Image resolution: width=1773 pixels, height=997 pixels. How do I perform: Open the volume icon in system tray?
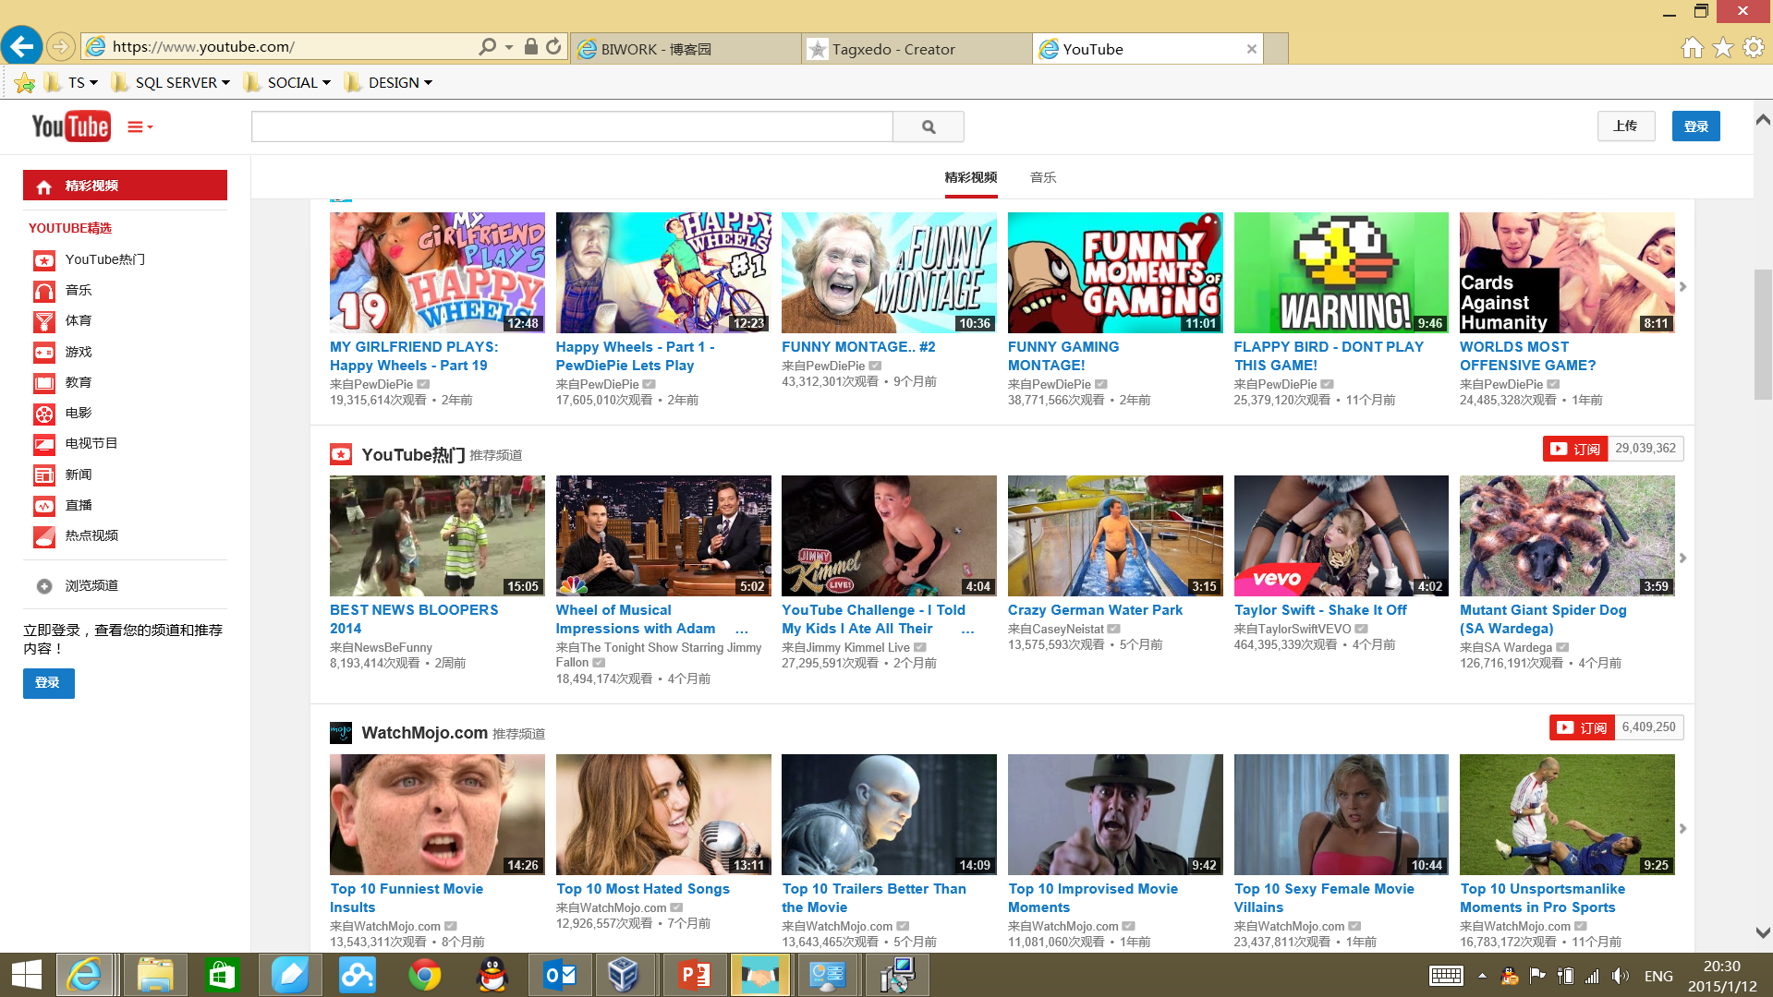click(1620, 976)
